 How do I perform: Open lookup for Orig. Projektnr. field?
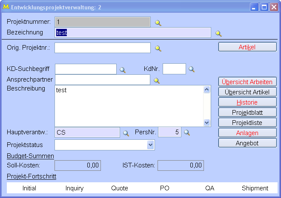158,48
